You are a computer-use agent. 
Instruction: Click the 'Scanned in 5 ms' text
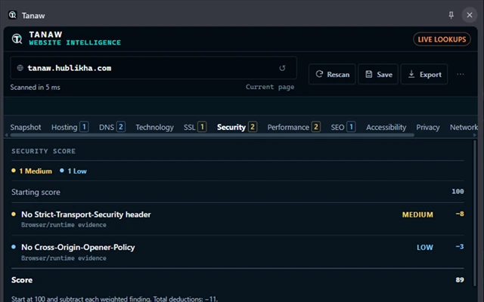tap(36, 88)
